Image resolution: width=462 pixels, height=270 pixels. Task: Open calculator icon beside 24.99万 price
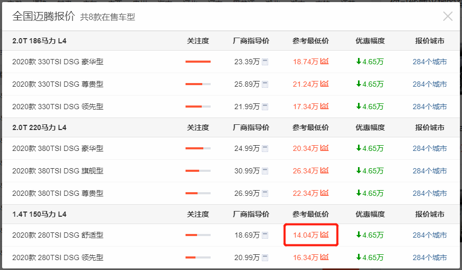pyautogui.click(x=265, y=148)
